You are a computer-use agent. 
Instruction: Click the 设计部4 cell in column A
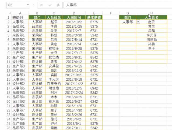coord(20,115)
